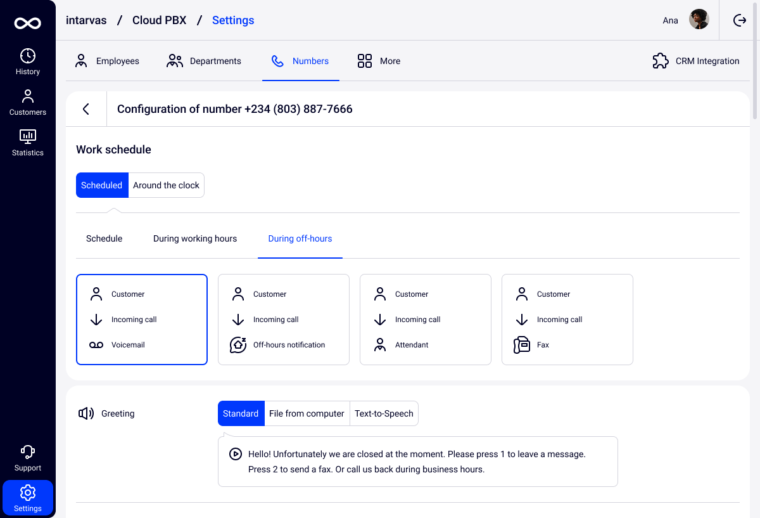Switch work schedule to Around the clock
The width and height of the screenshot is (760, 518).
(x=166, y=185)
